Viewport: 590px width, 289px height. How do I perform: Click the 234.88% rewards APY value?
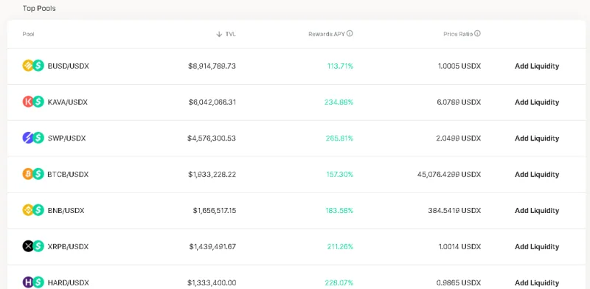coord(339,102)
